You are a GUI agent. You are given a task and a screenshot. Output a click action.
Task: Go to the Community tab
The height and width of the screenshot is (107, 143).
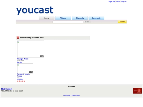point(96,18)
